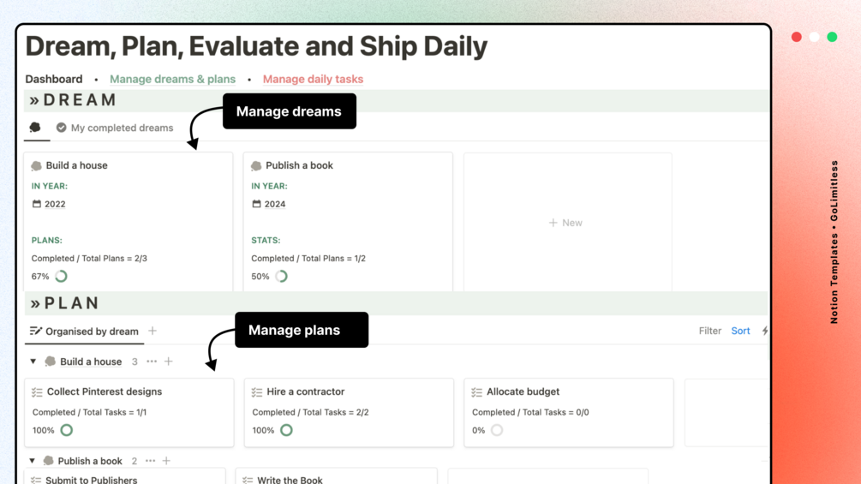Open the Manage daily tasks link
This screenshot has height=484, width=861.
[x=313, y=79]
